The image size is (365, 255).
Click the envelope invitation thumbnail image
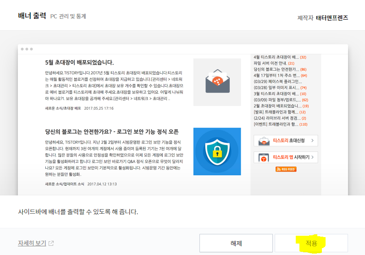217,82
